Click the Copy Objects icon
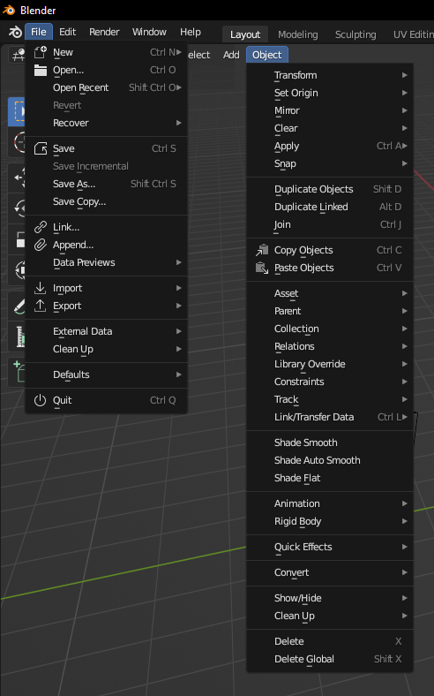434x696 pixels. point(262,250)
